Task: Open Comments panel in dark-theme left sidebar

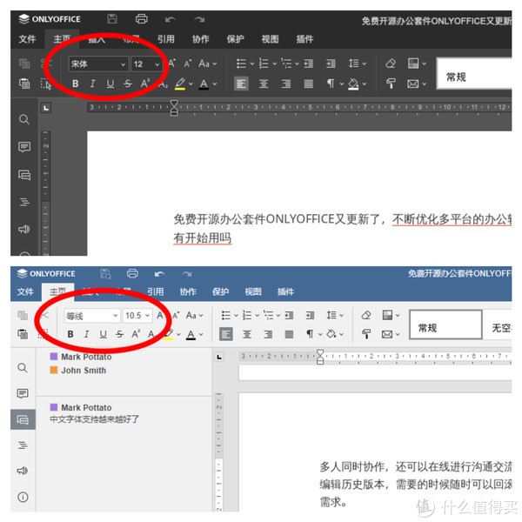Action: [x=24, y=147]
